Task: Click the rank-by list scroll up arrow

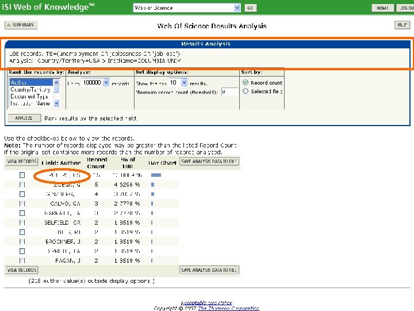Action: (x=56, y=82)
